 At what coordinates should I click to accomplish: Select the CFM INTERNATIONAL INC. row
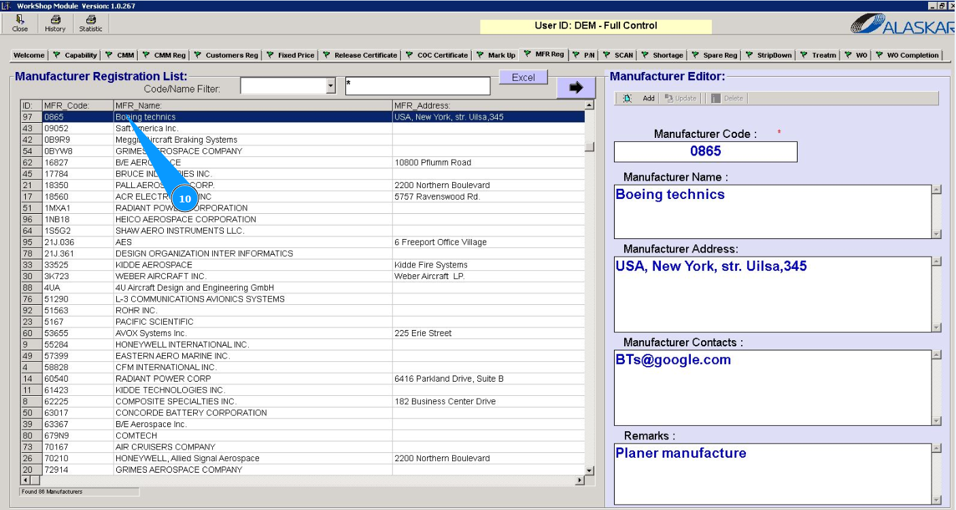tap(303, 367)
